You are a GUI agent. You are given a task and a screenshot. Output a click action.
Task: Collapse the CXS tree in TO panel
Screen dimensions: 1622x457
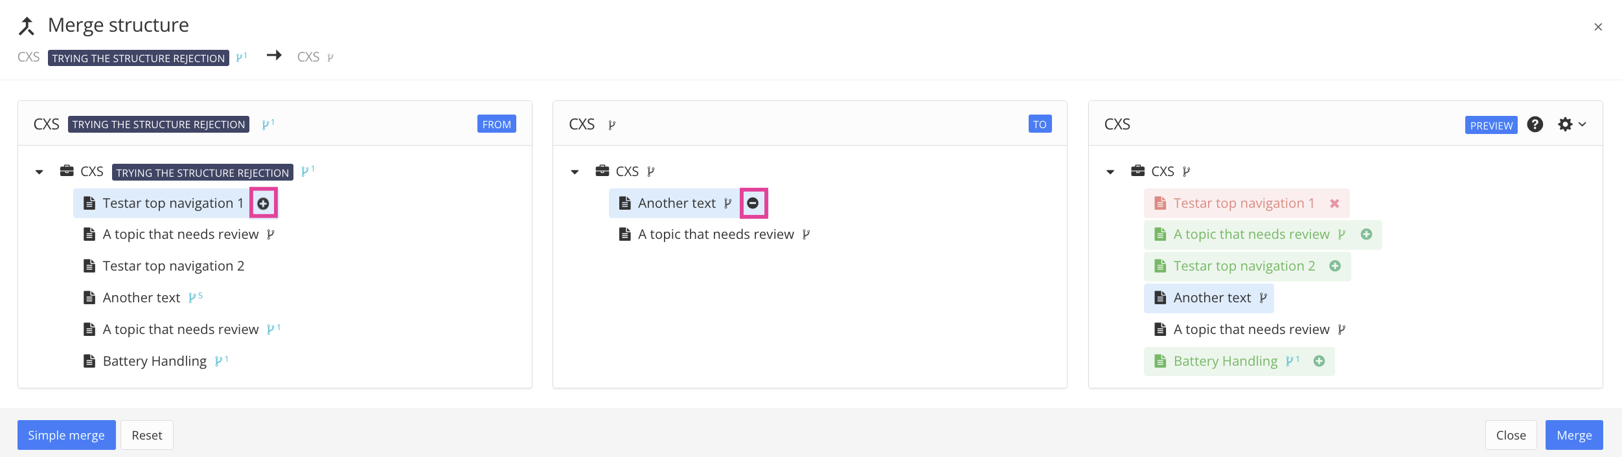click(575, 172)
